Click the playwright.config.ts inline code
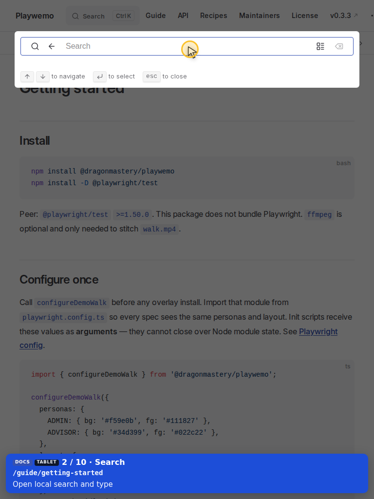 [63, 317]
